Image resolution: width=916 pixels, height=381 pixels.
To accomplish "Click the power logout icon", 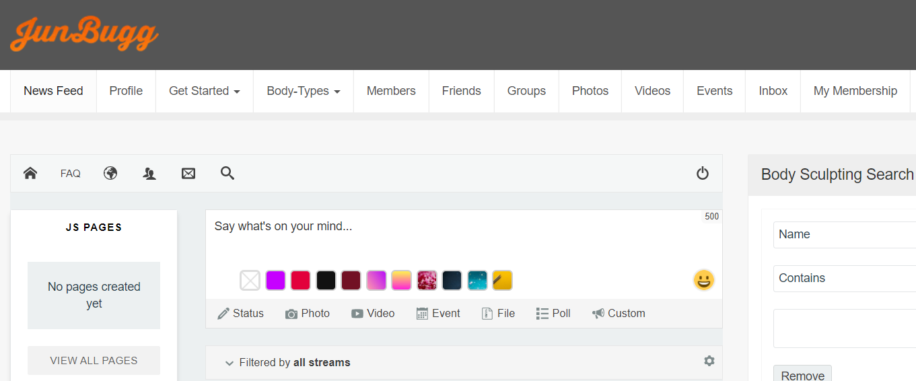I will pos(703,174).
